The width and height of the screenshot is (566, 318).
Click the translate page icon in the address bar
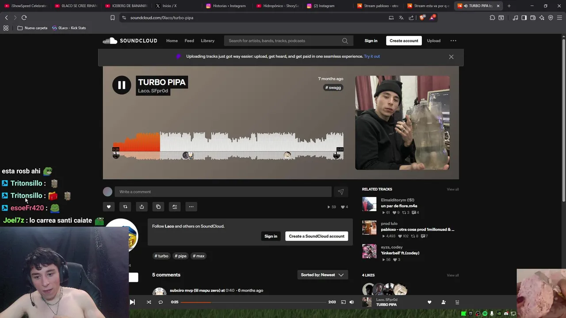click(401, 18)
